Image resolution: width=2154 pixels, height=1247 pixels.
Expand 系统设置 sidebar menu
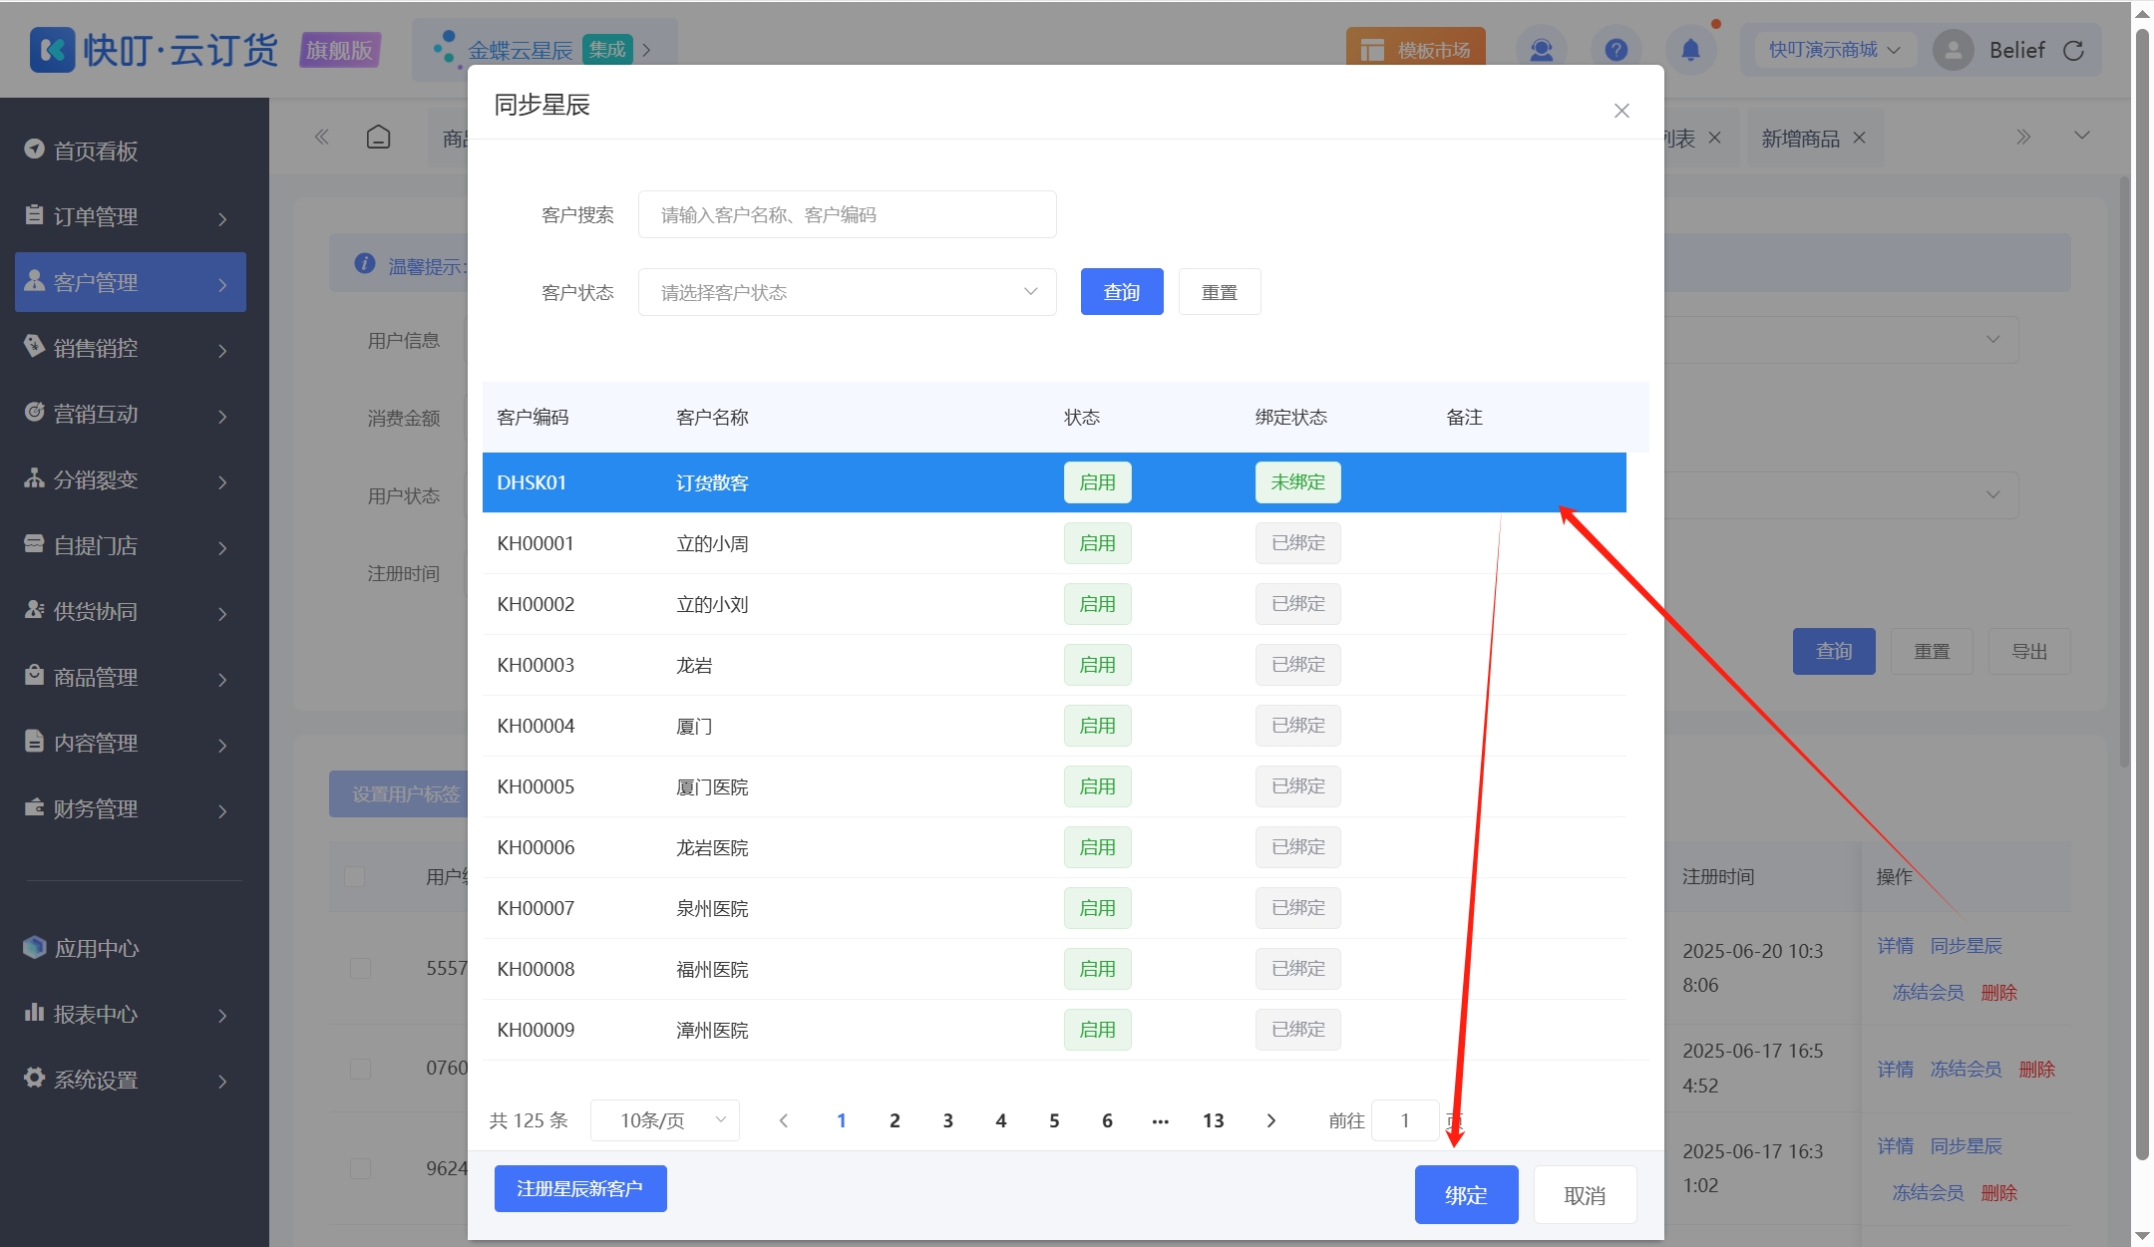click(x=130, y=1080)
